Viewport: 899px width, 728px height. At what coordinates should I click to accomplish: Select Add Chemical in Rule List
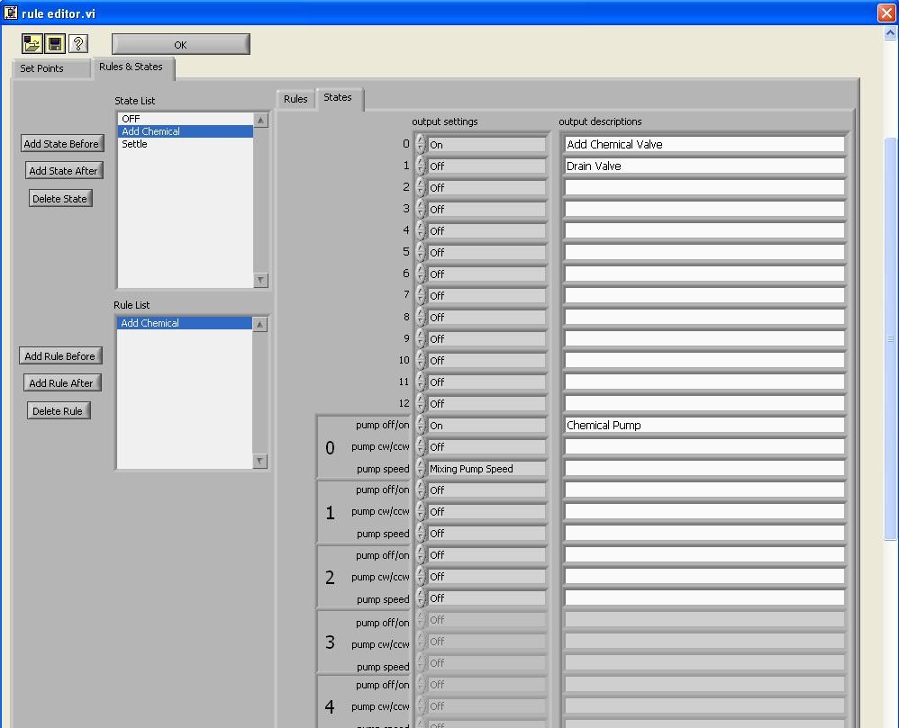tap(184, 323)
